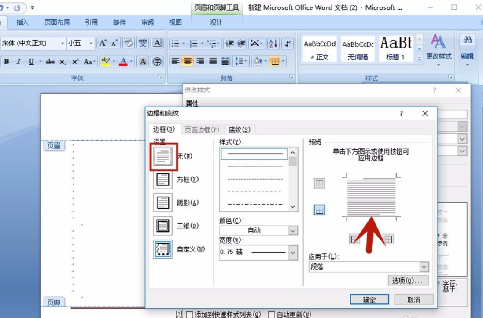This screenshot has height=318, width=483.
Task: Pick the 阴影 shadow border setting
Action: [162, 203]
